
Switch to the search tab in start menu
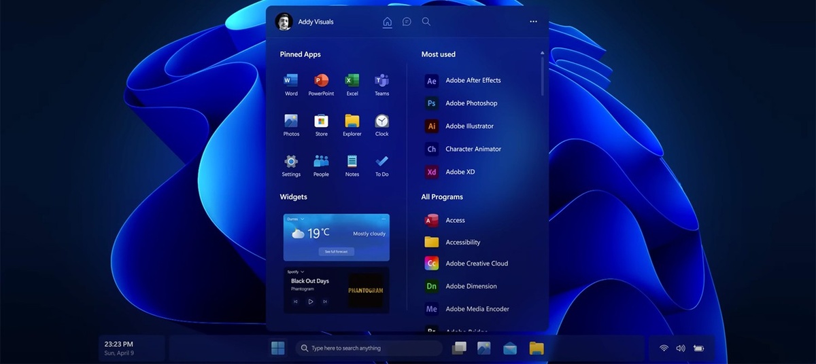pyautogui.click(x=426, y=22)
